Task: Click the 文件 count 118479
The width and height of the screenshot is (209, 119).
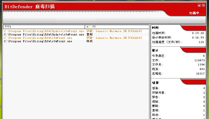Action: (200, 60)
